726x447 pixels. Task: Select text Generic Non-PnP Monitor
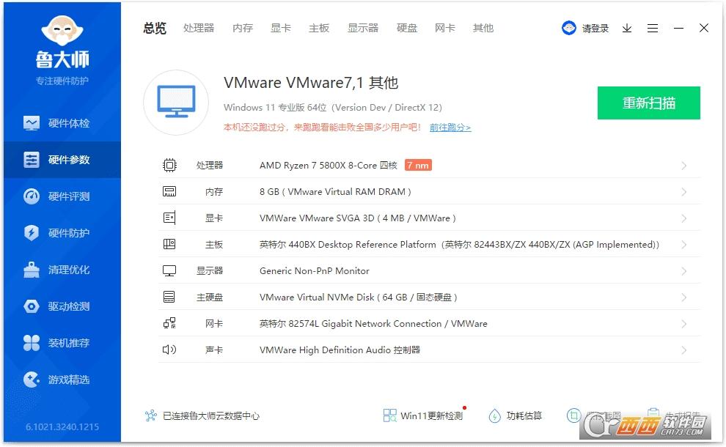pyautogui.click(x=315, y=270)
